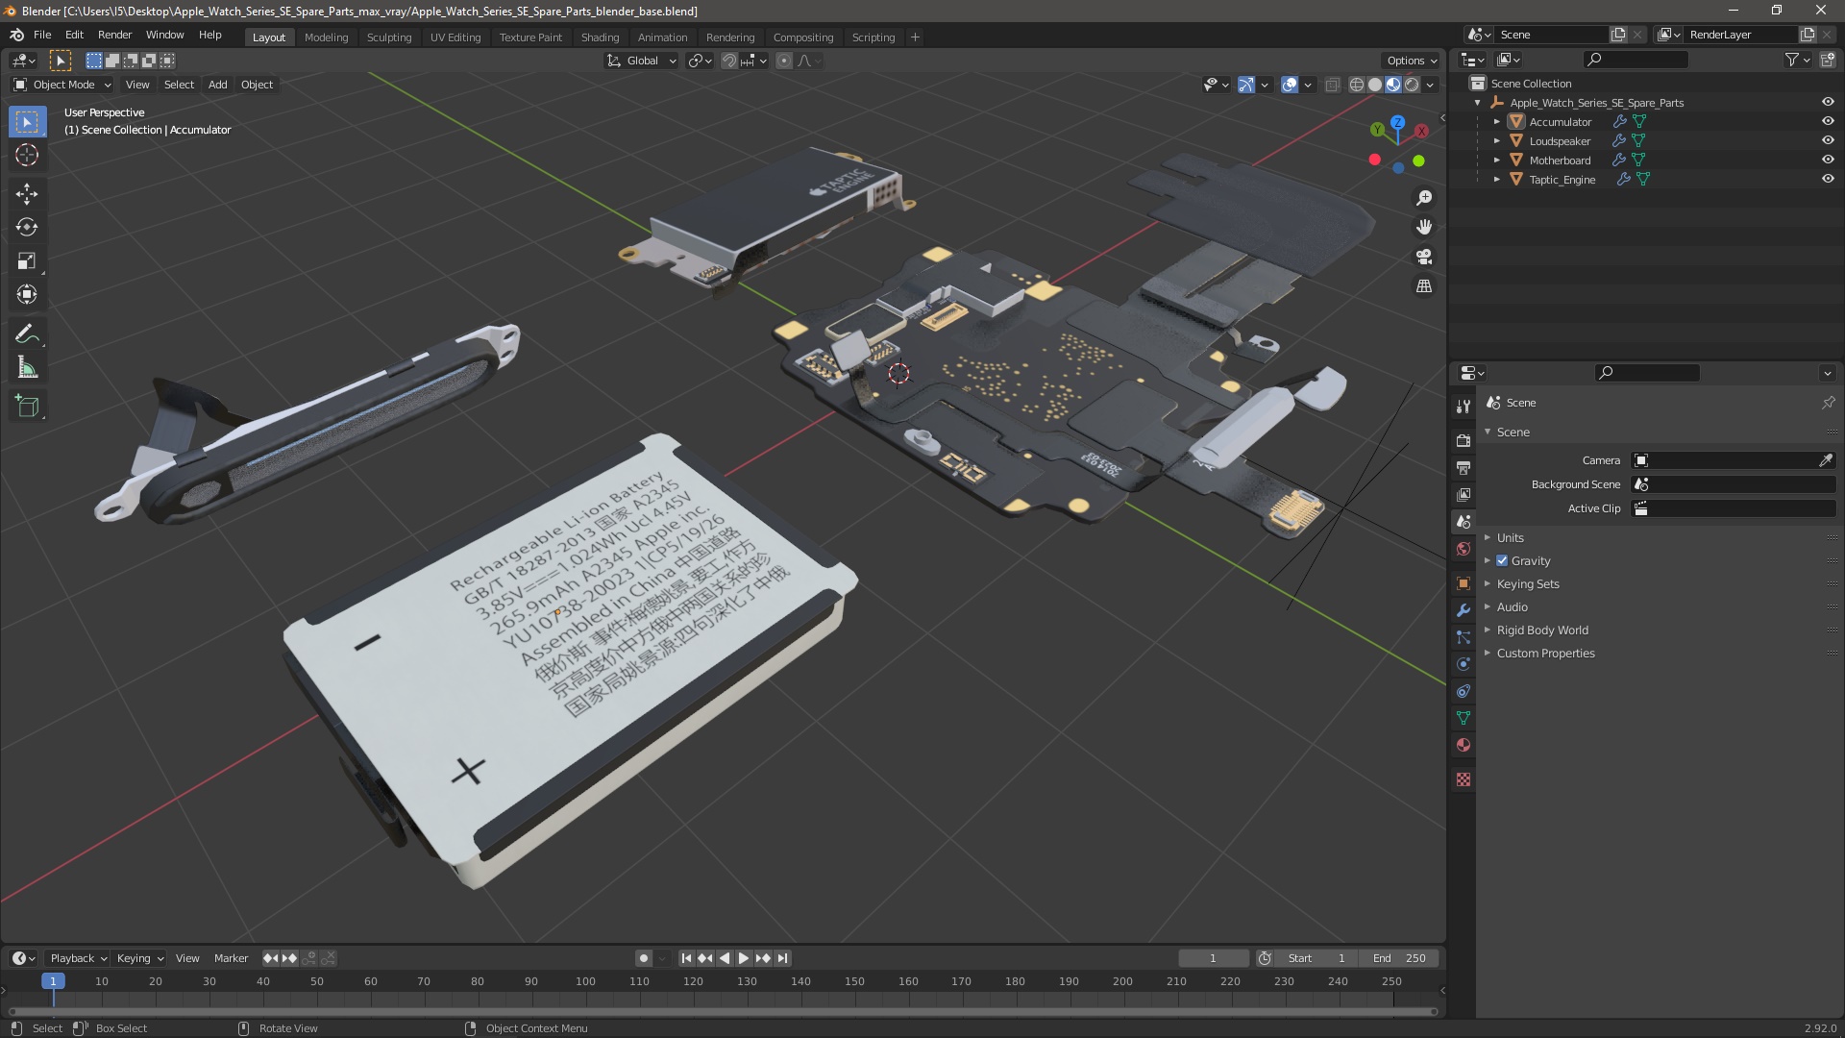Activate the Select Box tool
The height and width of the screenshot is (1038, 1845).
pos(27,121)
